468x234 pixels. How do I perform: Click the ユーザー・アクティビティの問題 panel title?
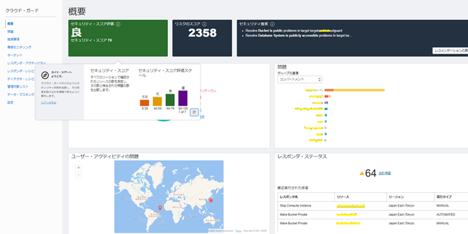point(104,157)
